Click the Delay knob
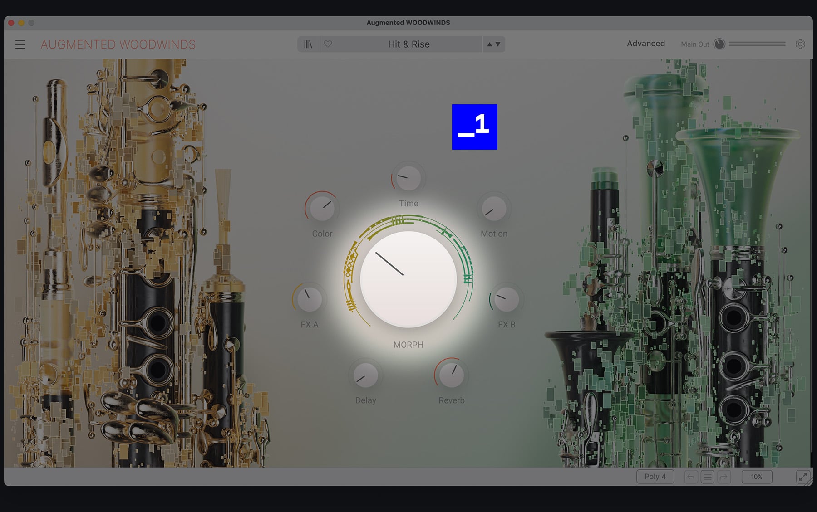Viewport: 817px width, 512px height. point(365,375)
